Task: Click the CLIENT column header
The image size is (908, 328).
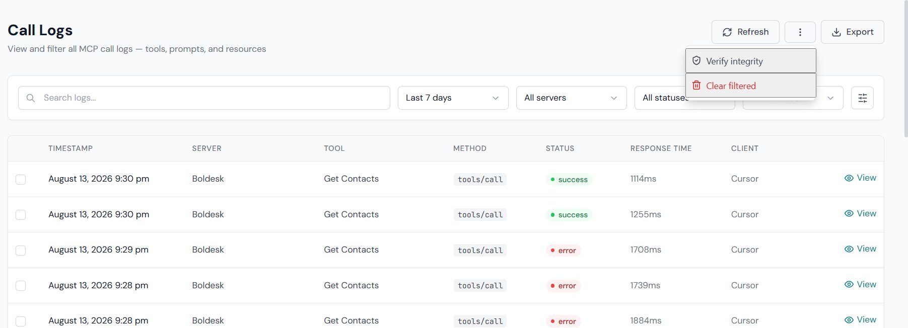Action: (x=745, y=148)
